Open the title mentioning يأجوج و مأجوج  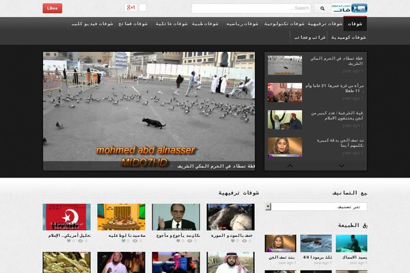click(x=178, y=235)
